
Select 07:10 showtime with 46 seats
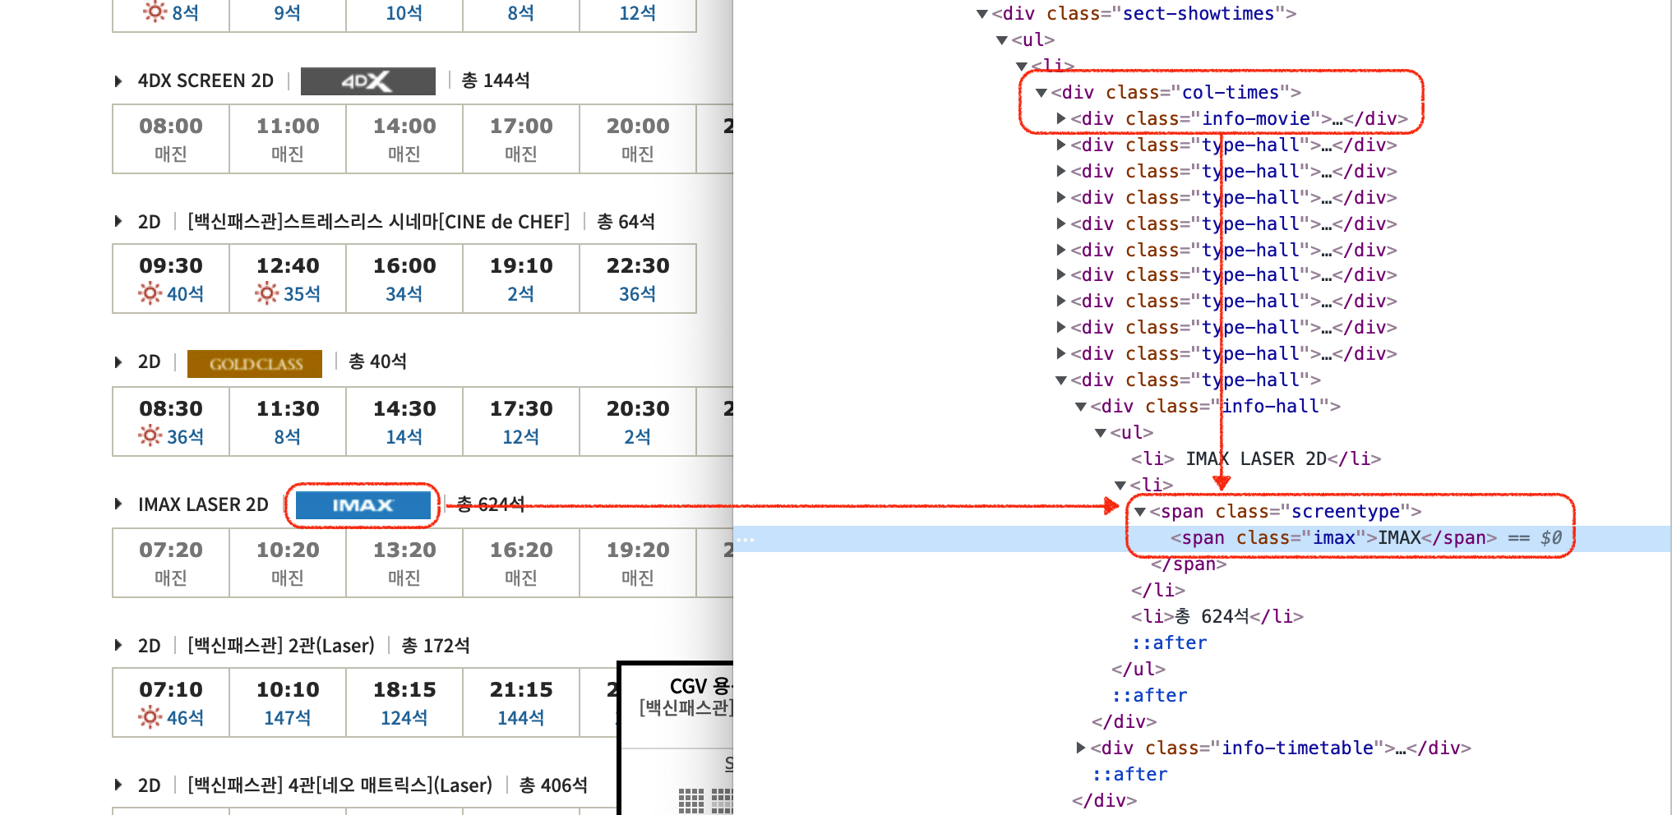click(x=171, y=702)
